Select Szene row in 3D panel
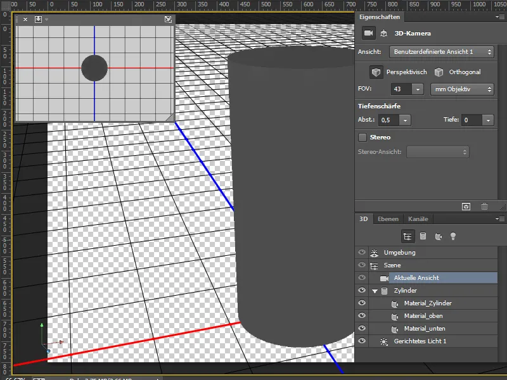Image resolution: width=507 pixels, height=380 pixels. coord(426,265)
